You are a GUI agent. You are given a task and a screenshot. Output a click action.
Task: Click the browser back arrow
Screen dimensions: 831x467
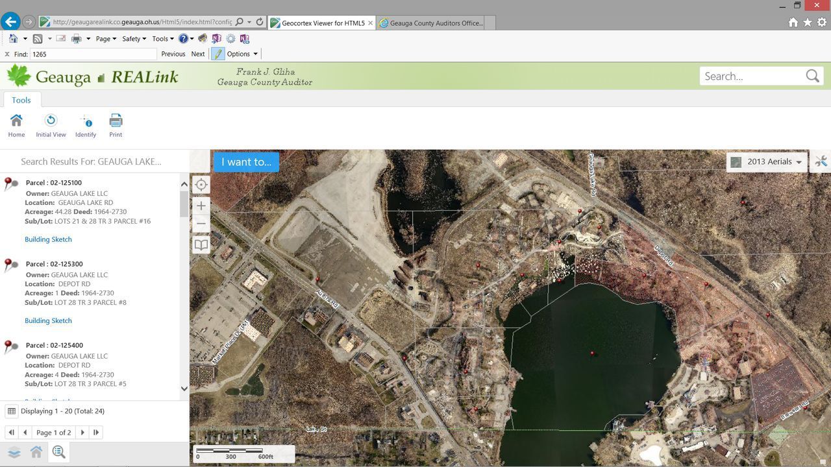[10, 21]
